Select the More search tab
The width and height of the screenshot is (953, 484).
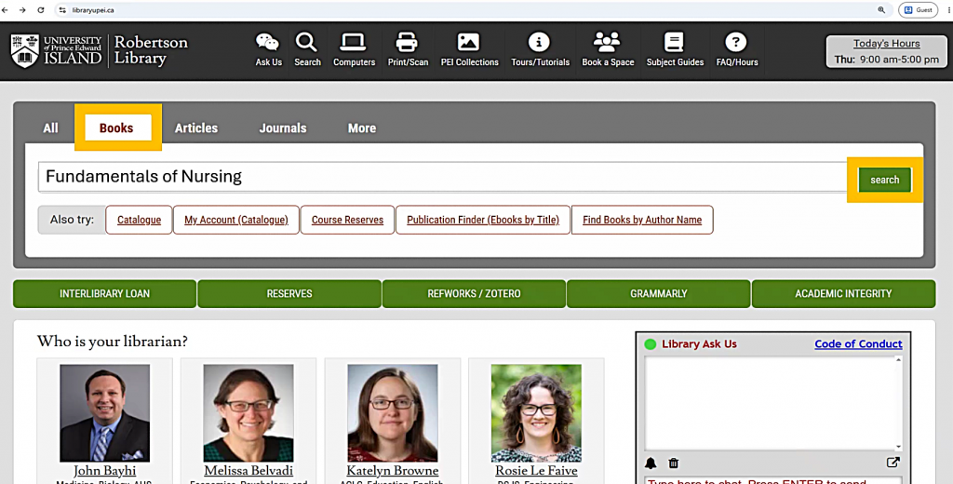click(x=362, y=128)
